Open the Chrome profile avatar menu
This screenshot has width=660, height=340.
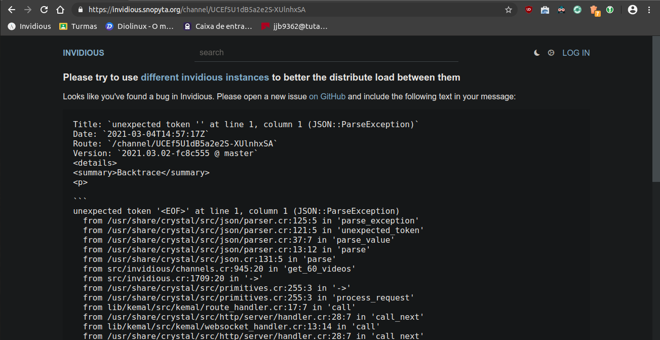click(632, 10)
